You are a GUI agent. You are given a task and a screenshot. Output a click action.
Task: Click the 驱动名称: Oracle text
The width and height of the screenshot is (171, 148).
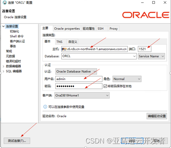point(54,116)
